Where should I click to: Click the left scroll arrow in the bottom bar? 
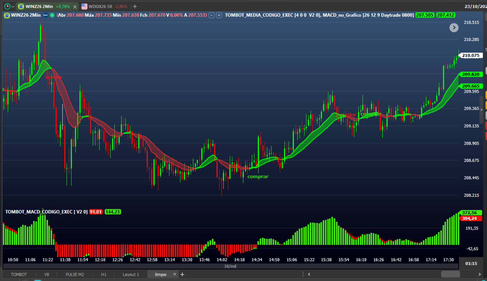point(309,274)
